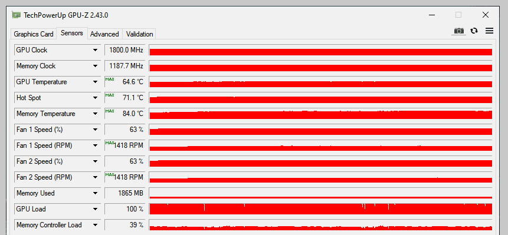
Task: Open the Memory Clock sensor dropdown
Action: pyautogui.click(x=95, y=66)
